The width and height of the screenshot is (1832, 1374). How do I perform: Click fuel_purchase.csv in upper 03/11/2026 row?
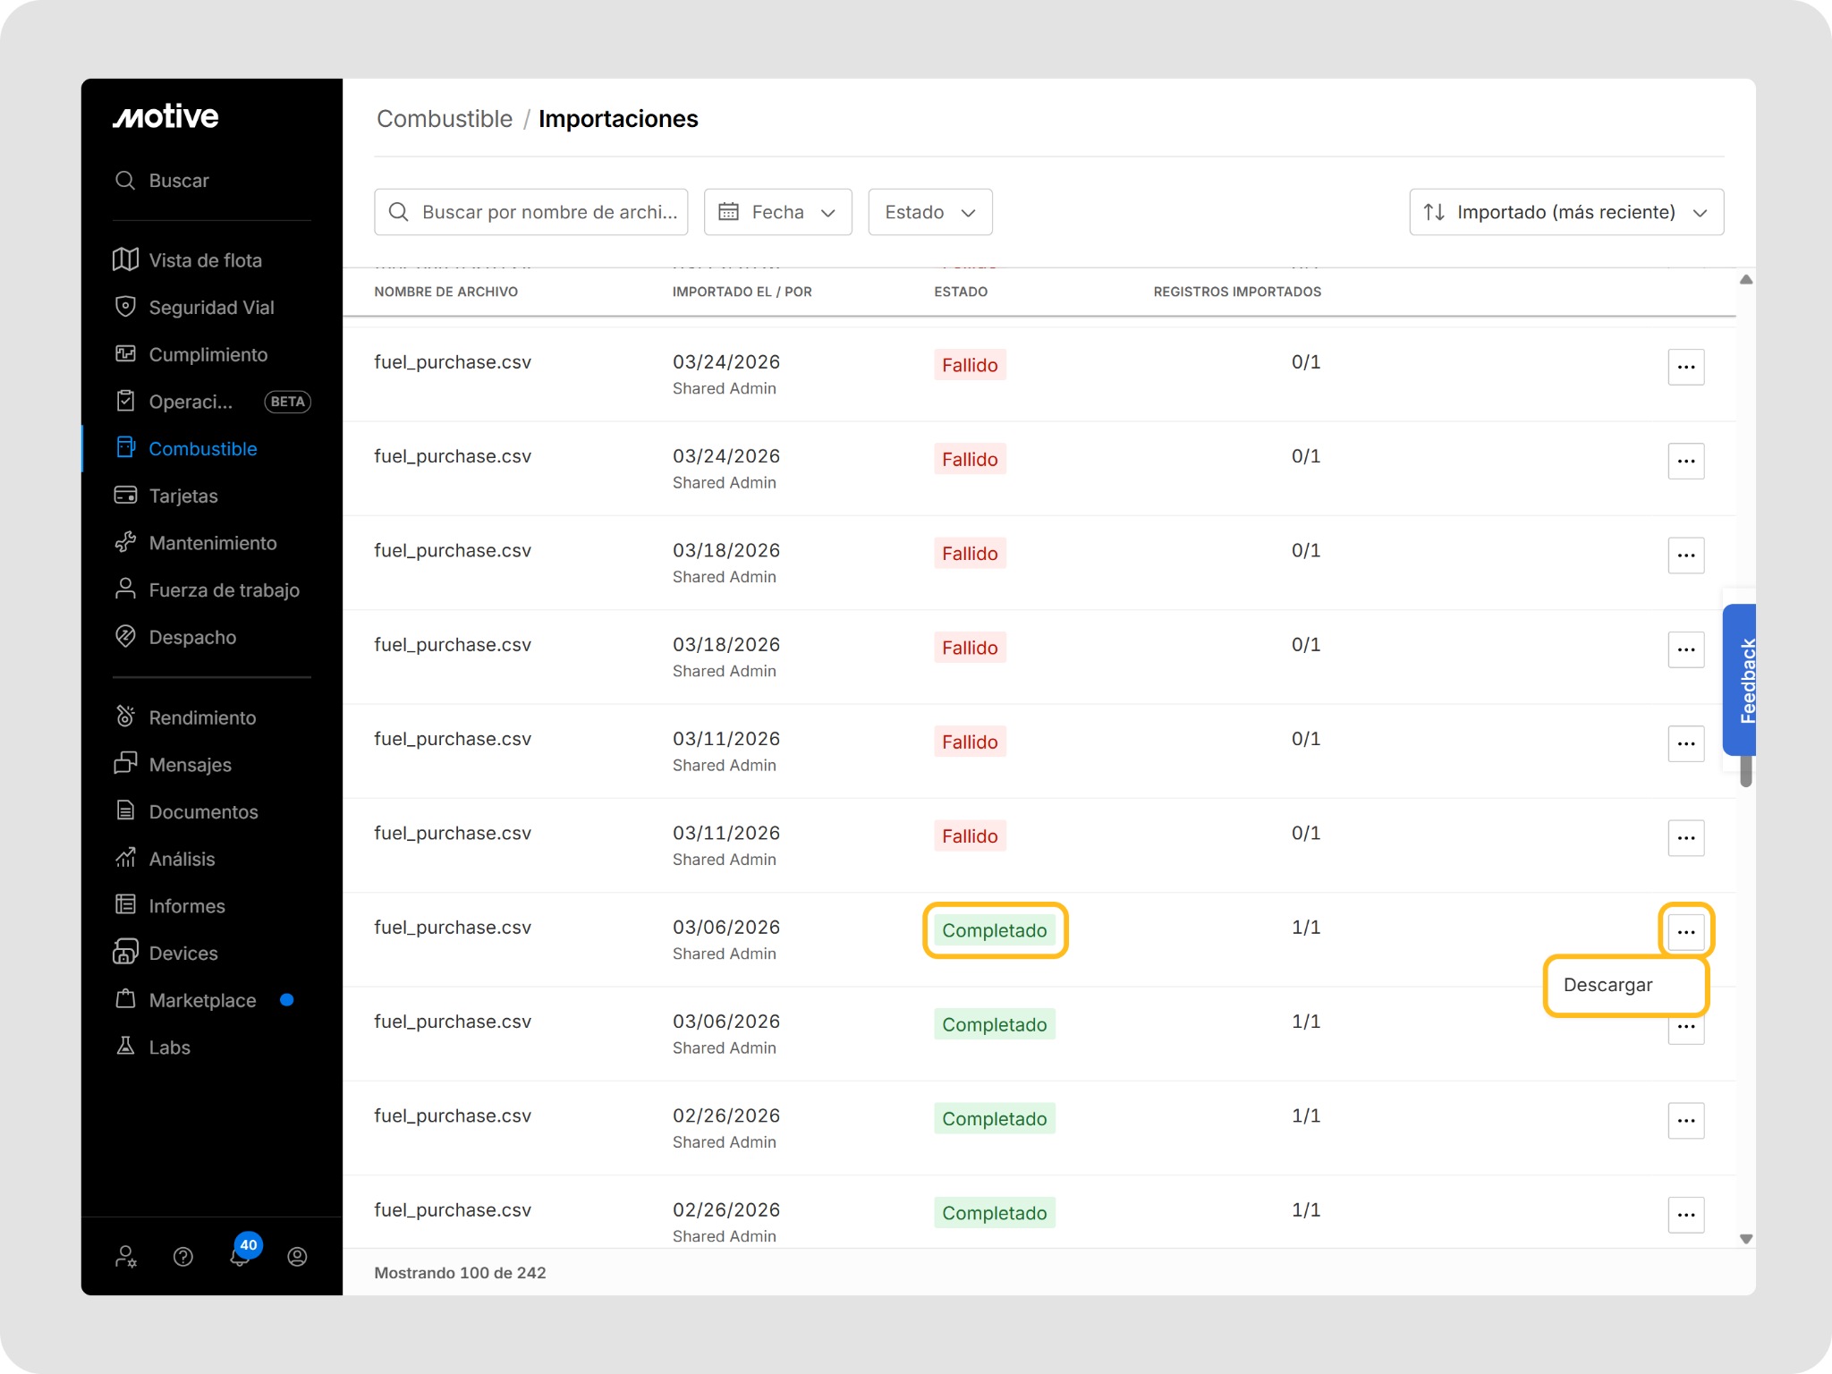click(453, 739)
